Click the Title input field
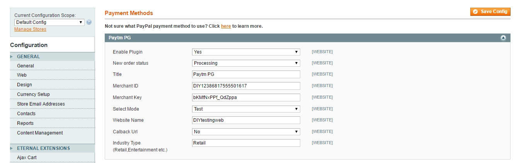Screen dimensions: 519x163 [x=246, y=74]
